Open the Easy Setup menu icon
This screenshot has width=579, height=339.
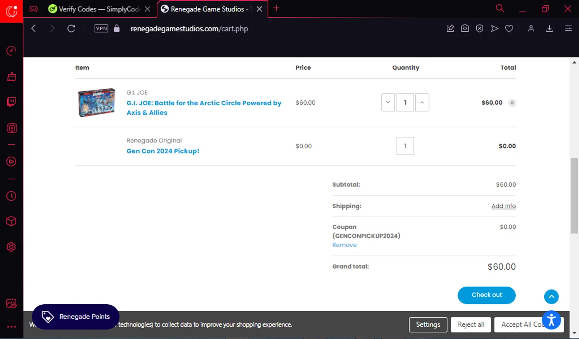click(568, 29)
